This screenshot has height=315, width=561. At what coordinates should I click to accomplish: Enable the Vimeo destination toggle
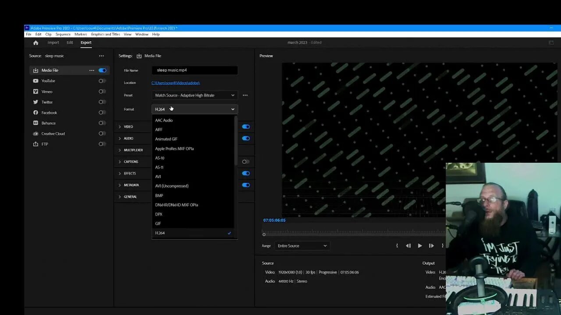click(102, 91)
